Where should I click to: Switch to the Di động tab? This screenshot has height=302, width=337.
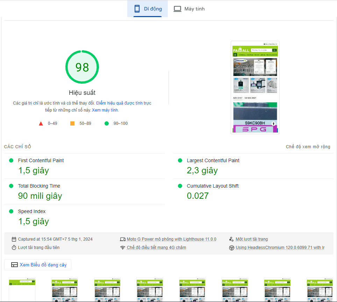tap(148, 9)
